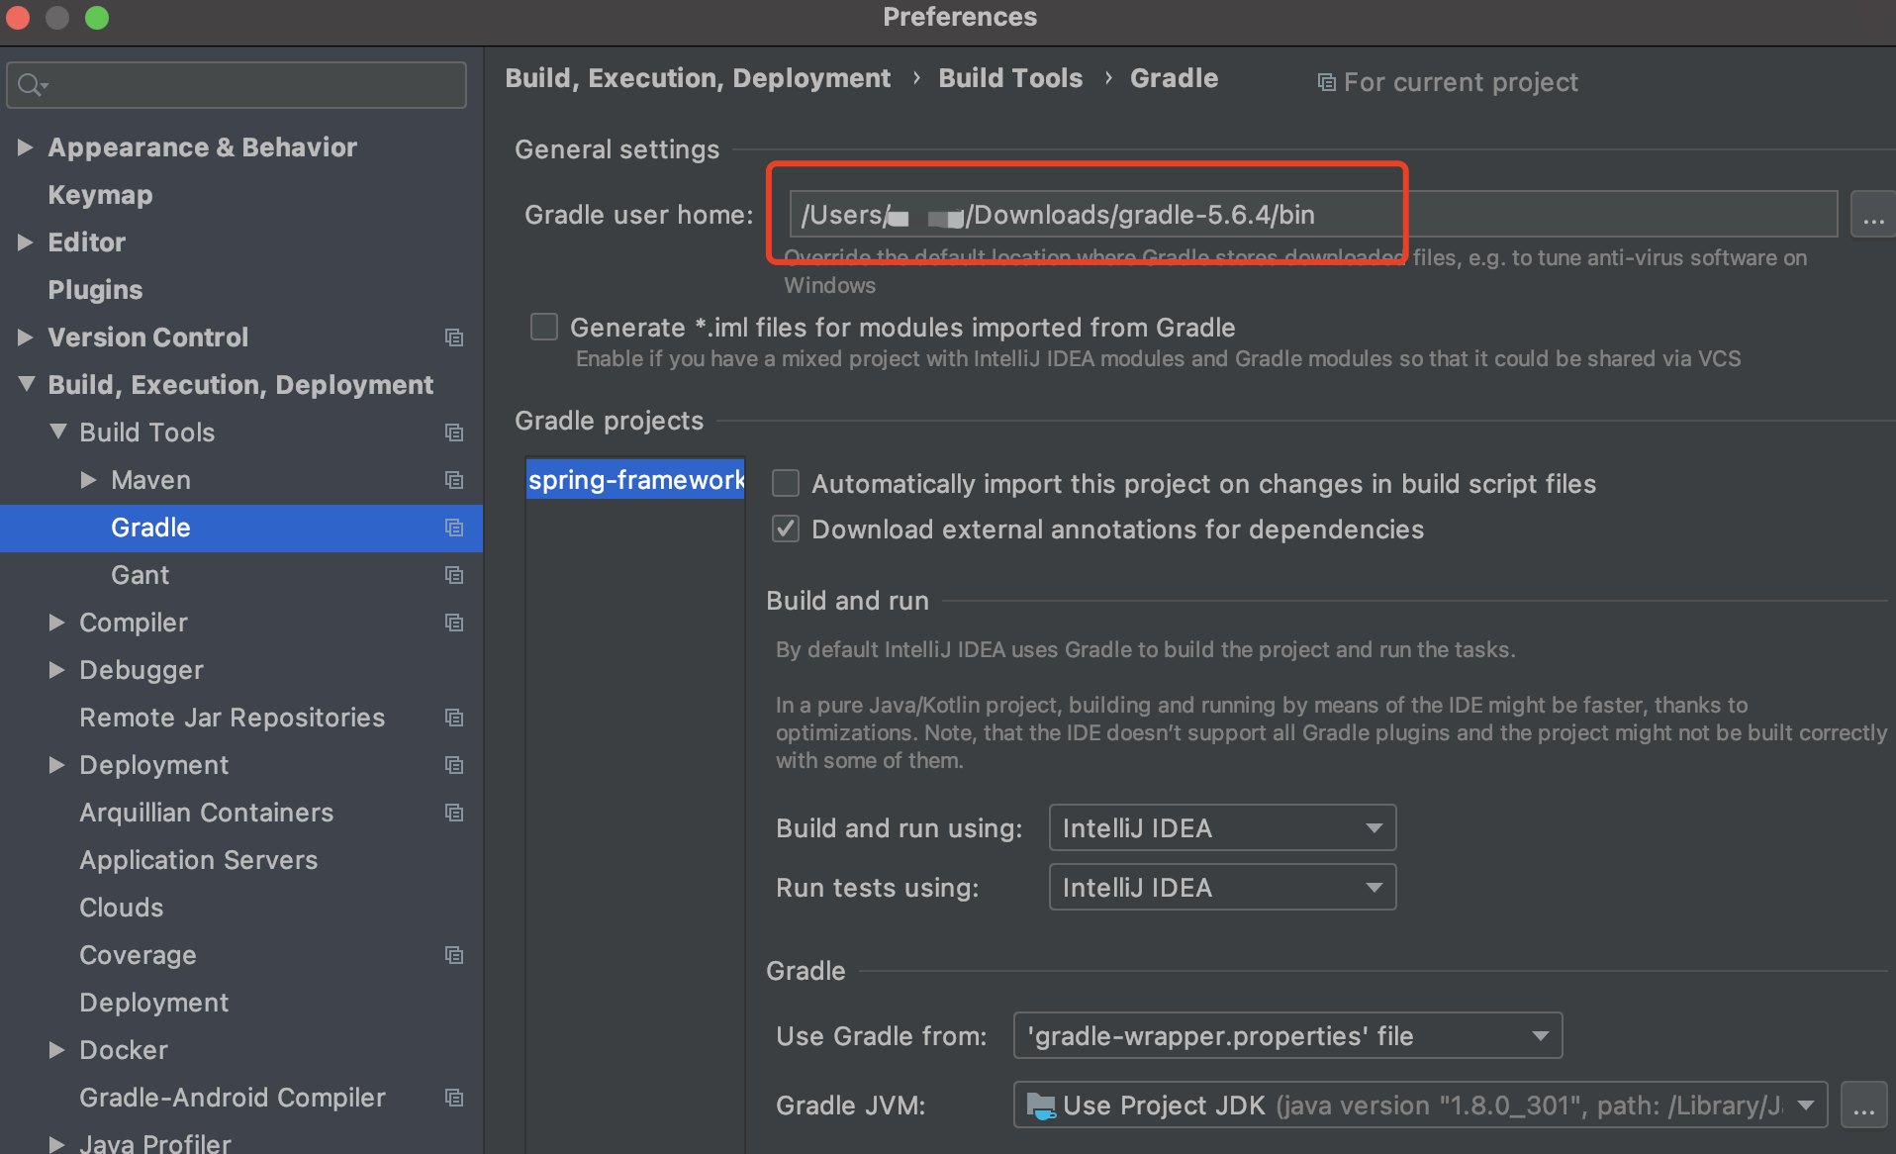Open 'Build and run using' dropdown

point(1222,827)
